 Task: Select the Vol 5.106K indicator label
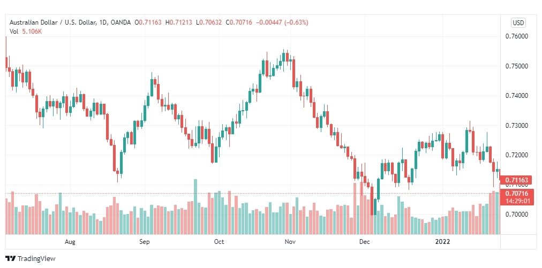pos(26,32)
